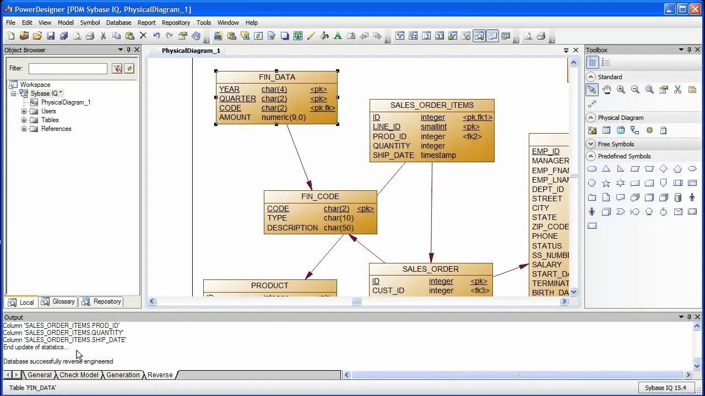This screenshot has width=705, height=396.
Task: Click the Print toolbar icon
Action: 90,36
